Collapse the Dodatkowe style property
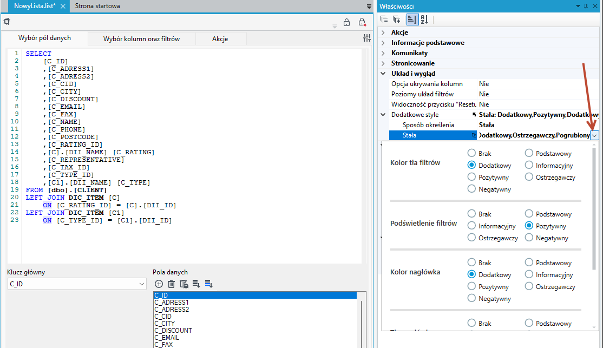Viewport: 603px width, 348px height. coord(383,115)
